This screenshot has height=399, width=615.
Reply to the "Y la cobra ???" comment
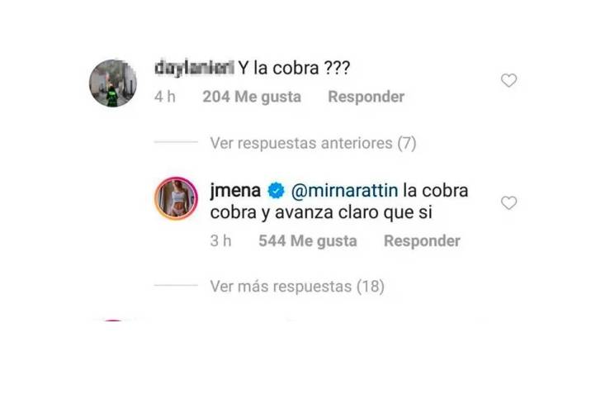pos(366,97)
